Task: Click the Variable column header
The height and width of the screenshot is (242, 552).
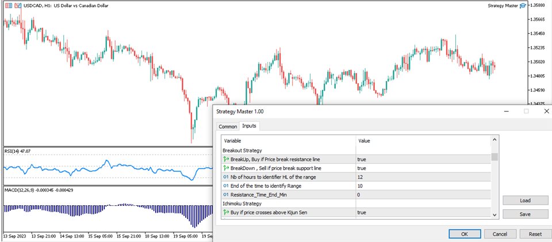Action: (x=288, y=141)
